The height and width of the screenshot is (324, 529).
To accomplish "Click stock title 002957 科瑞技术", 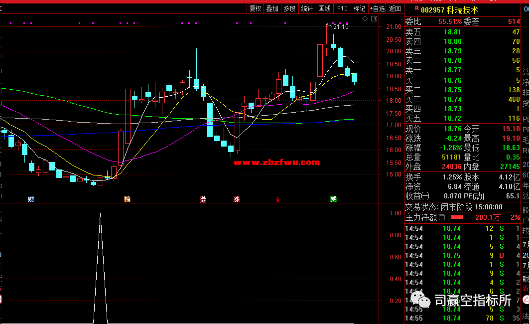I will pos(450,10).
